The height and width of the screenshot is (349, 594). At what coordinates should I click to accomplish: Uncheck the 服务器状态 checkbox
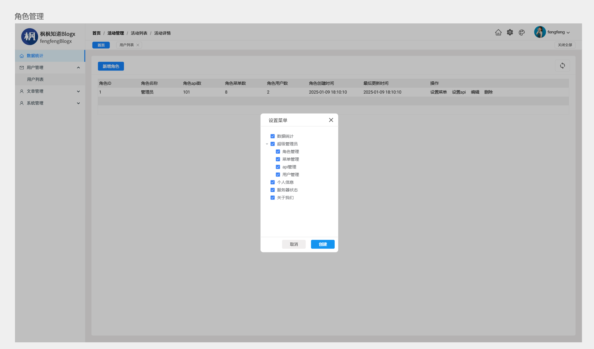(x=272, y=190)
